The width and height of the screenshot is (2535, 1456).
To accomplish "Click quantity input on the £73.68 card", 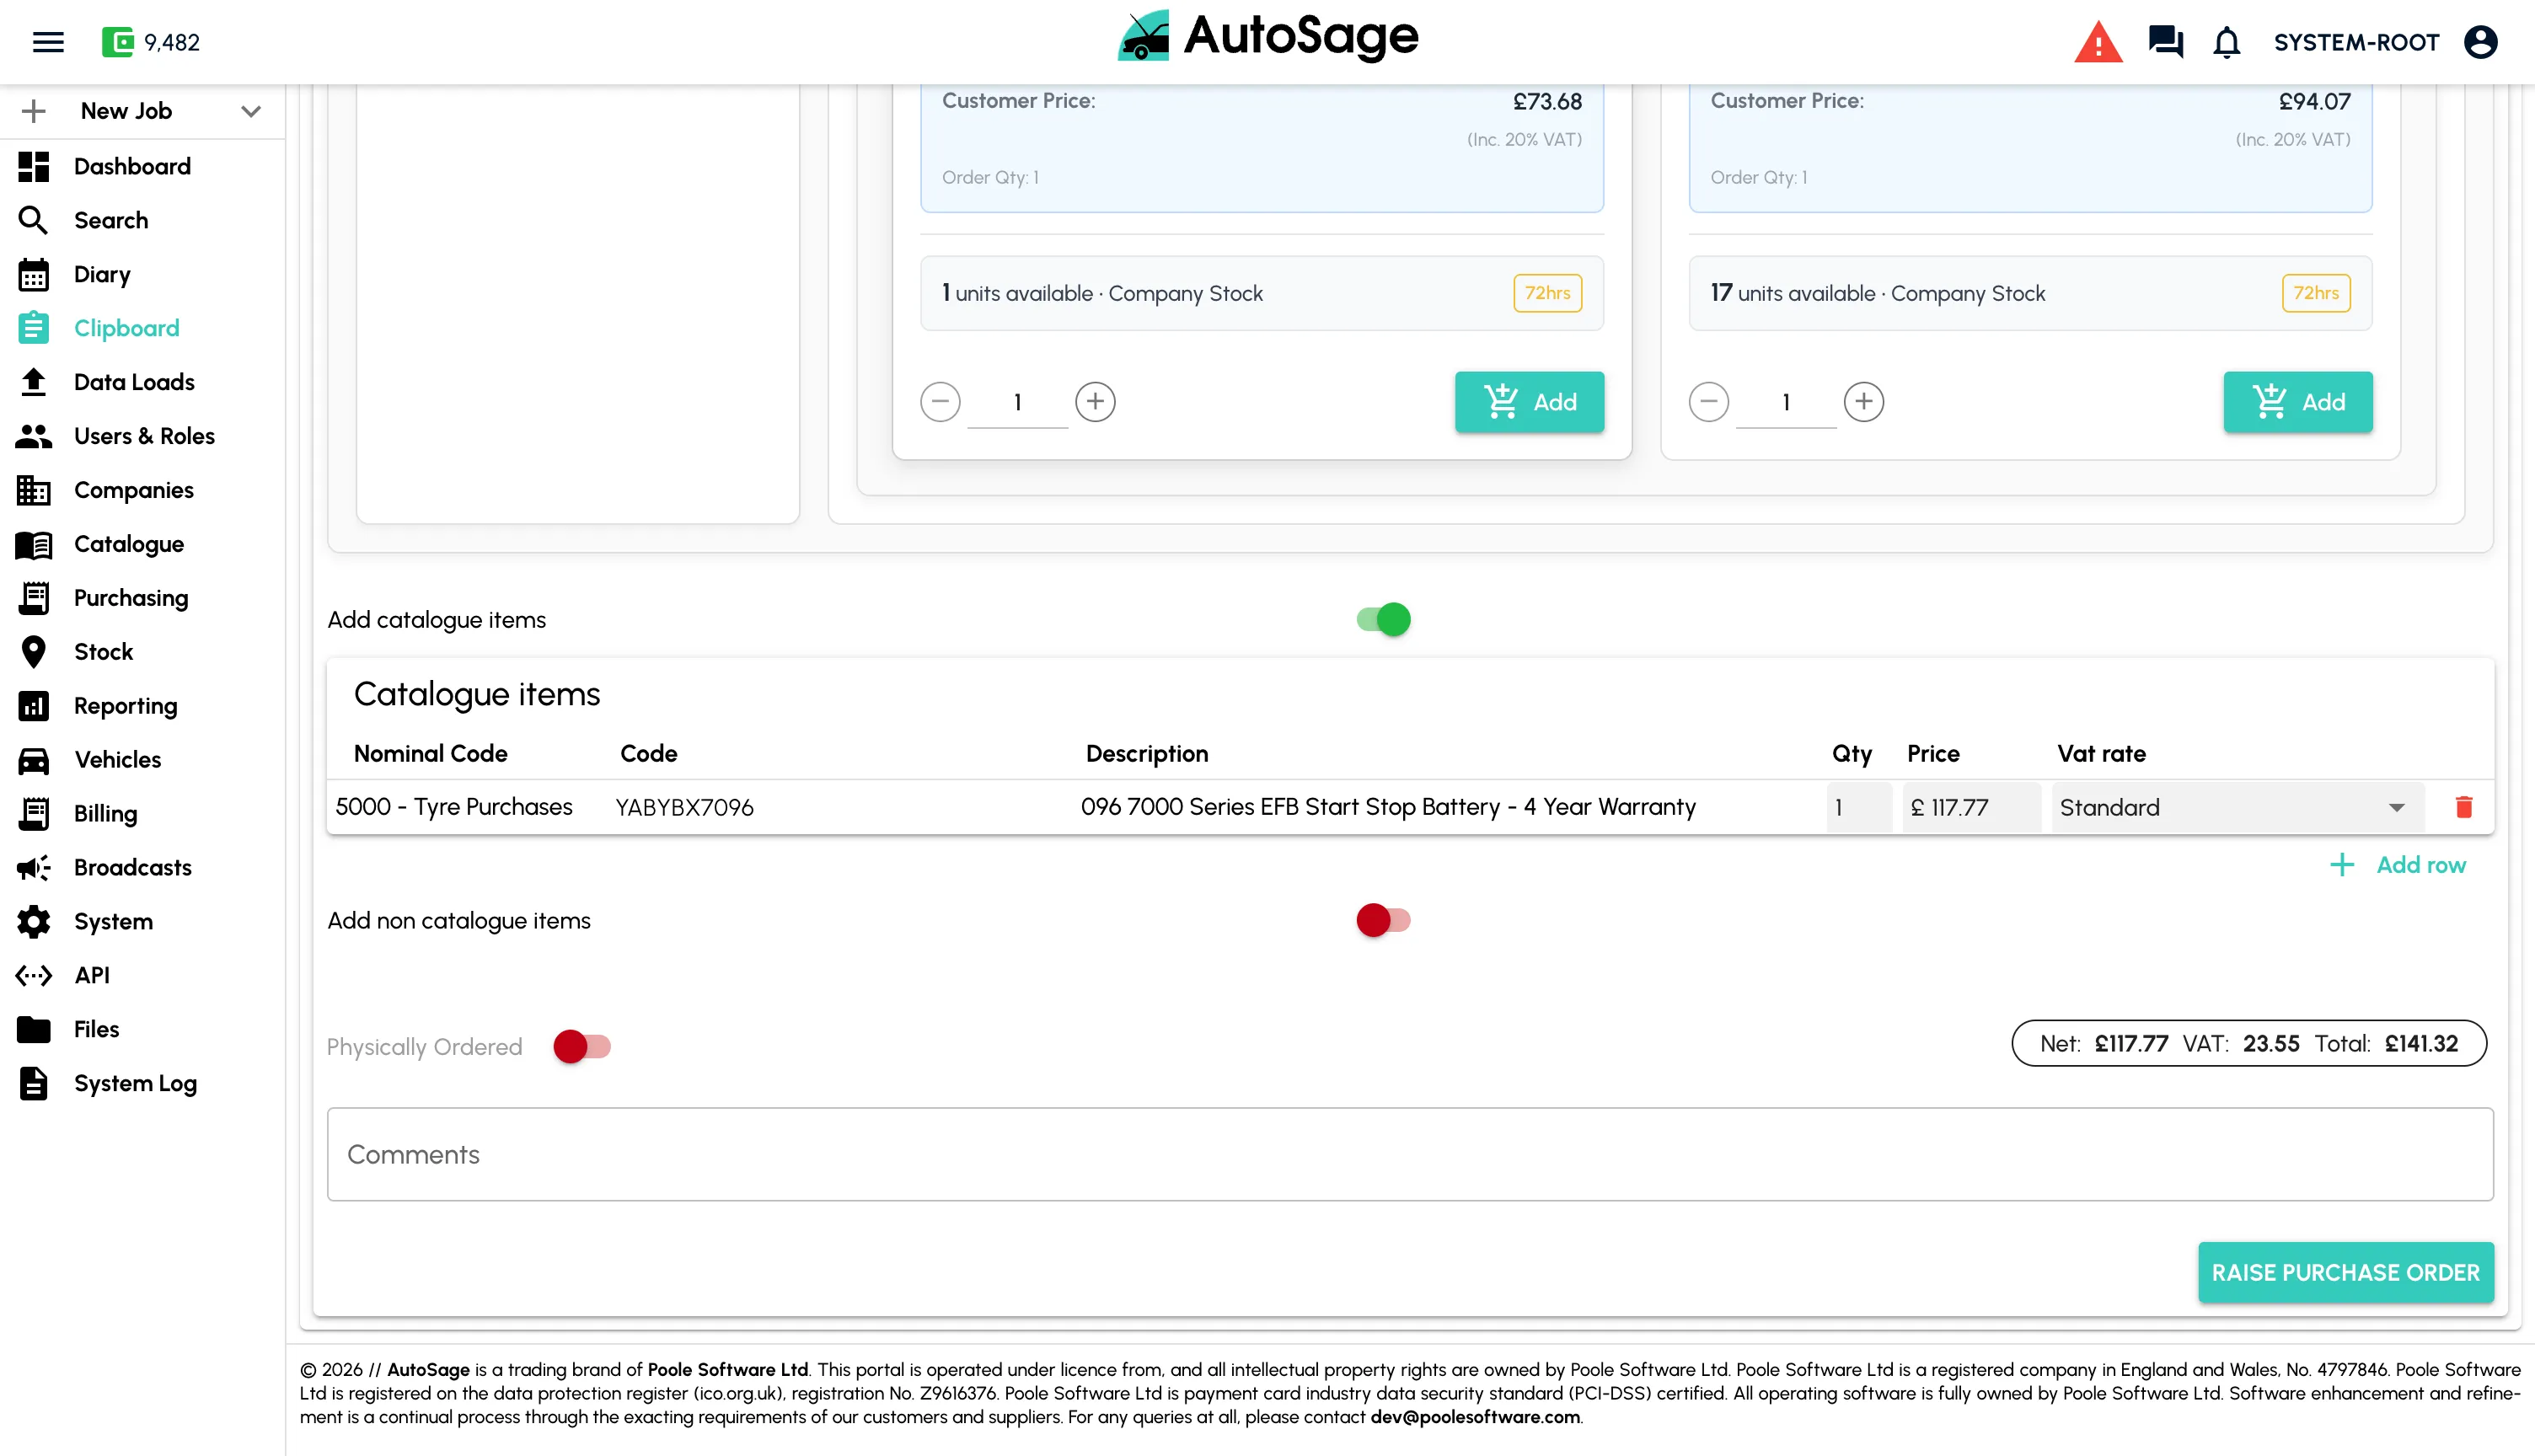I will (x=1017, y=403).
